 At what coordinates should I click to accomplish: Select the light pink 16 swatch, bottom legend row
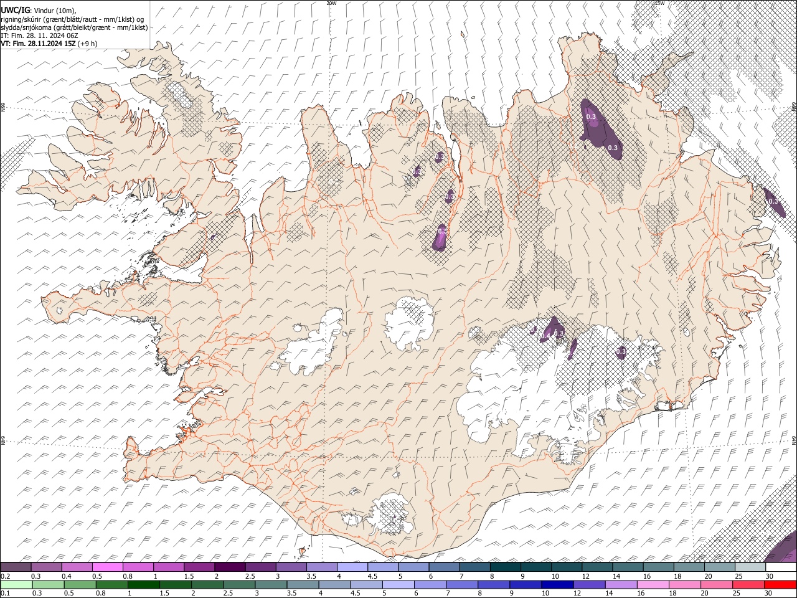pyautogui.click(x=654, y=585)
